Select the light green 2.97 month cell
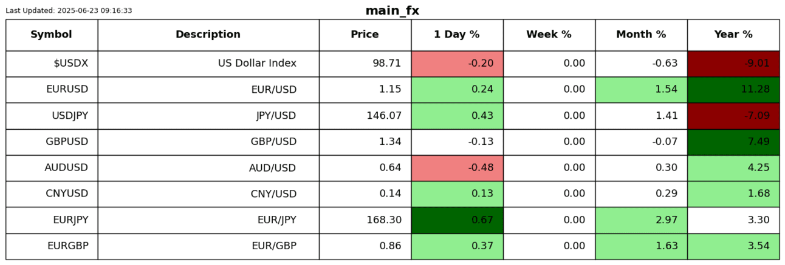This screenshot has height=265, width=785. click(641, 220)
